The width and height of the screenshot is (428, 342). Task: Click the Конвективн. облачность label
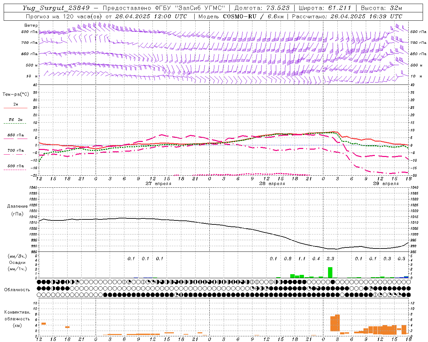(x=17, y=316)
